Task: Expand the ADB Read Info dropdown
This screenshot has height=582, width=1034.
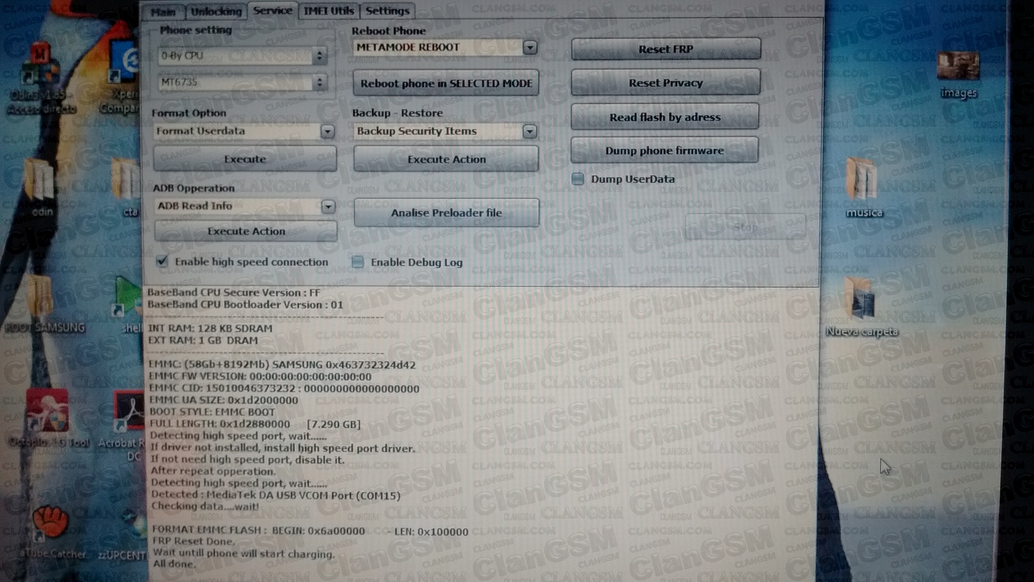Action: [328, 206]
